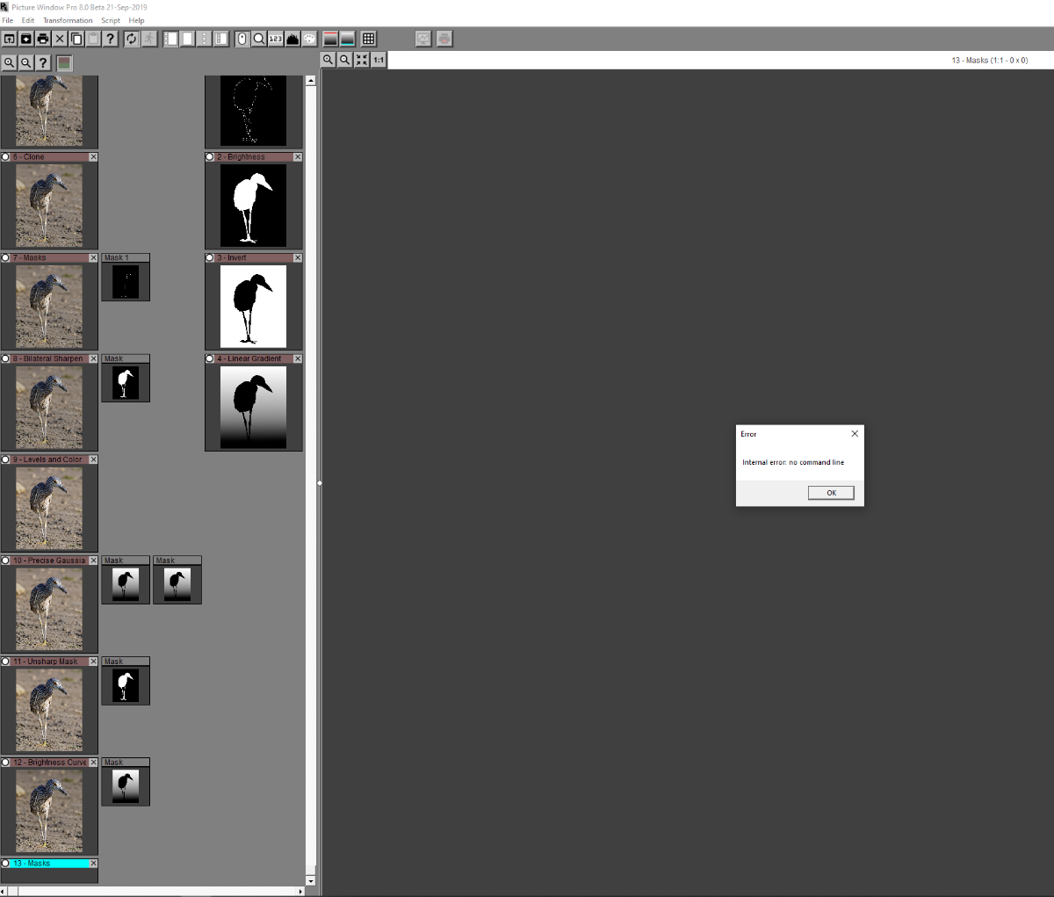Open the Transformation menu
The image size is (1054, 897).
[x=69, y=20]
